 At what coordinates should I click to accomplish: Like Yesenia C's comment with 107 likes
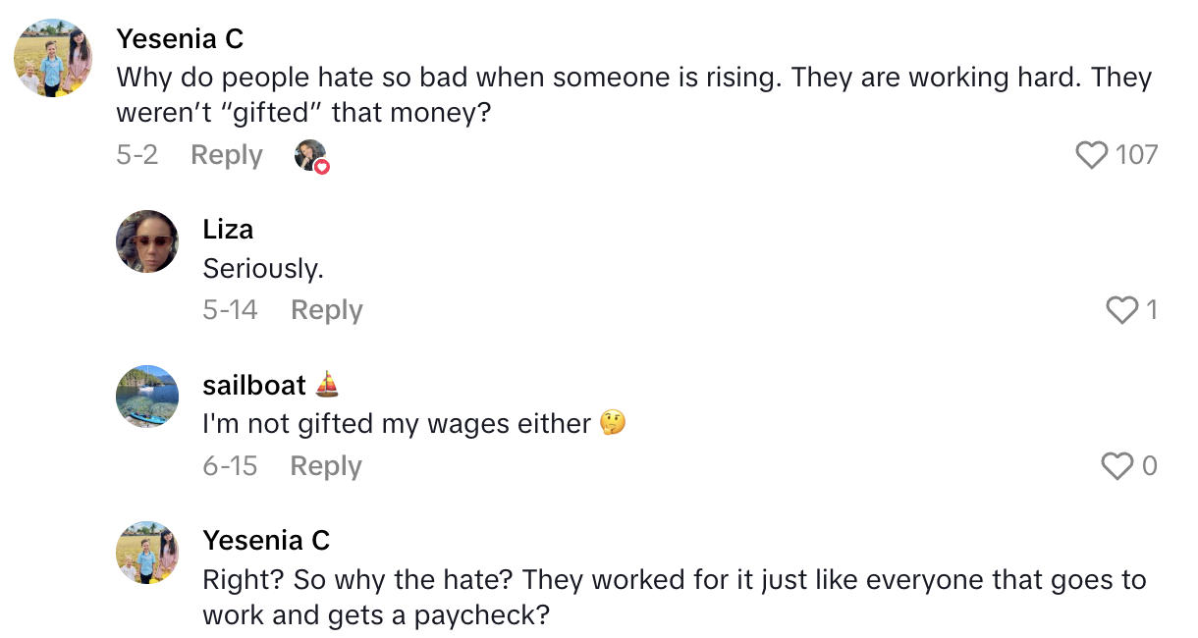tap(1092, 155)
